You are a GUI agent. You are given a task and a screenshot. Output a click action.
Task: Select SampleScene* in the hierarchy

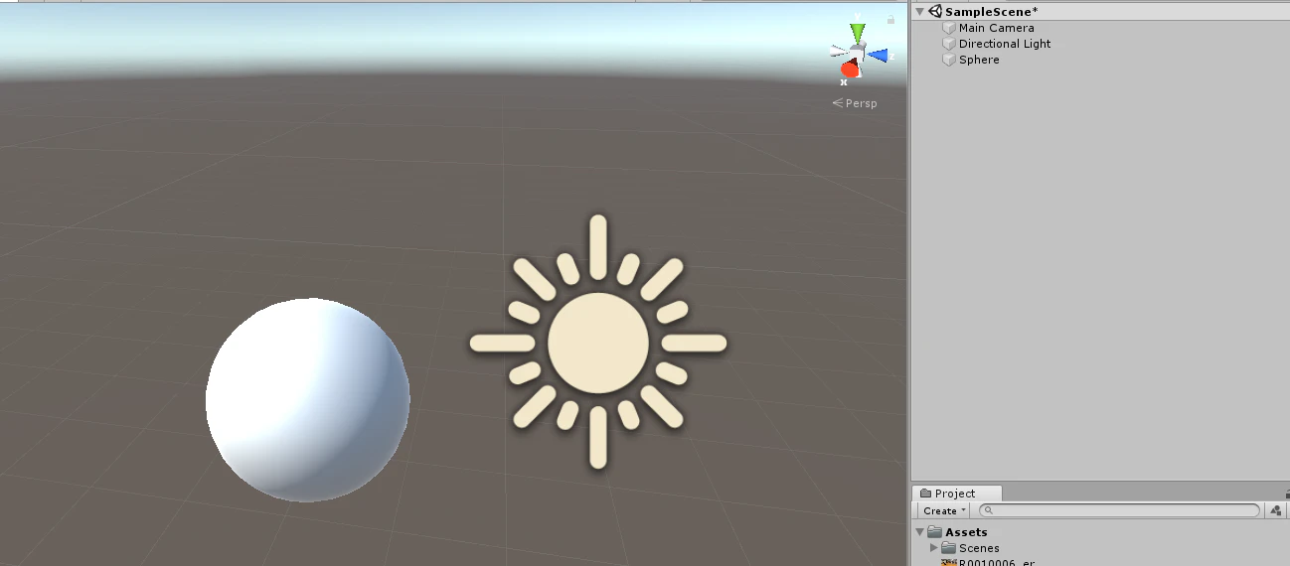(x=991, y=12)
